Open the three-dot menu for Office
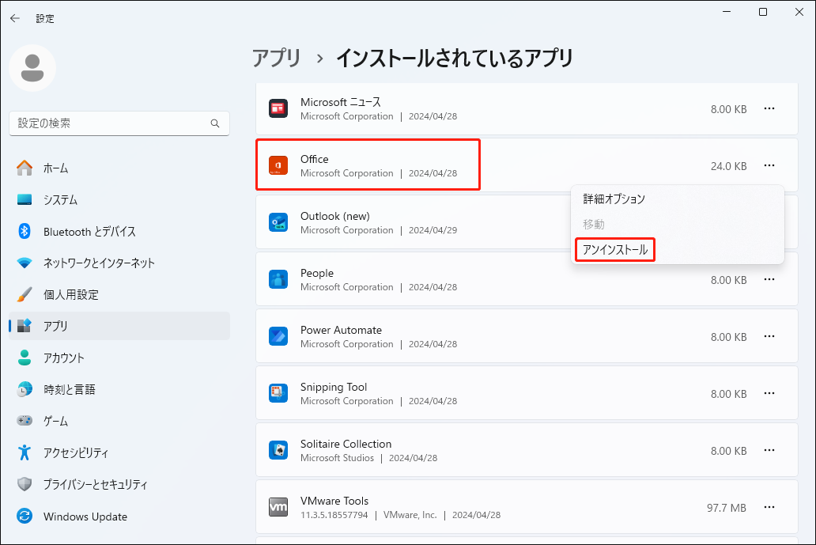This screenshot has width=816, height=545. pyautogui.click(x=769, y=165)
